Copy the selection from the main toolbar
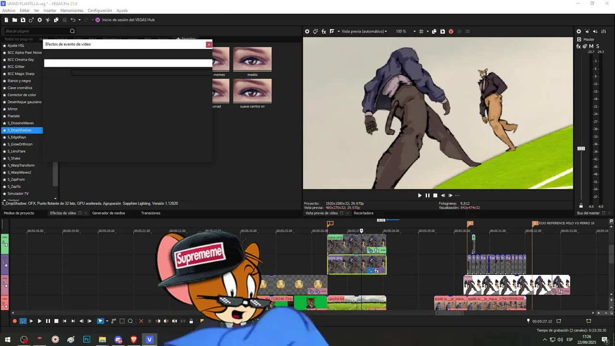 click(x=56, y=20)
